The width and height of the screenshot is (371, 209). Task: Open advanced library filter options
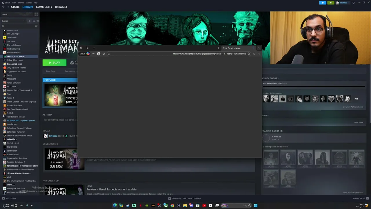[x=36, y=26]
